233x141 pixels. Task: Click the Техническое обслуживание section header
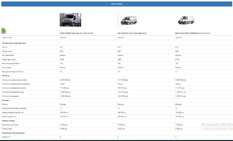click(x=13, y=133)
